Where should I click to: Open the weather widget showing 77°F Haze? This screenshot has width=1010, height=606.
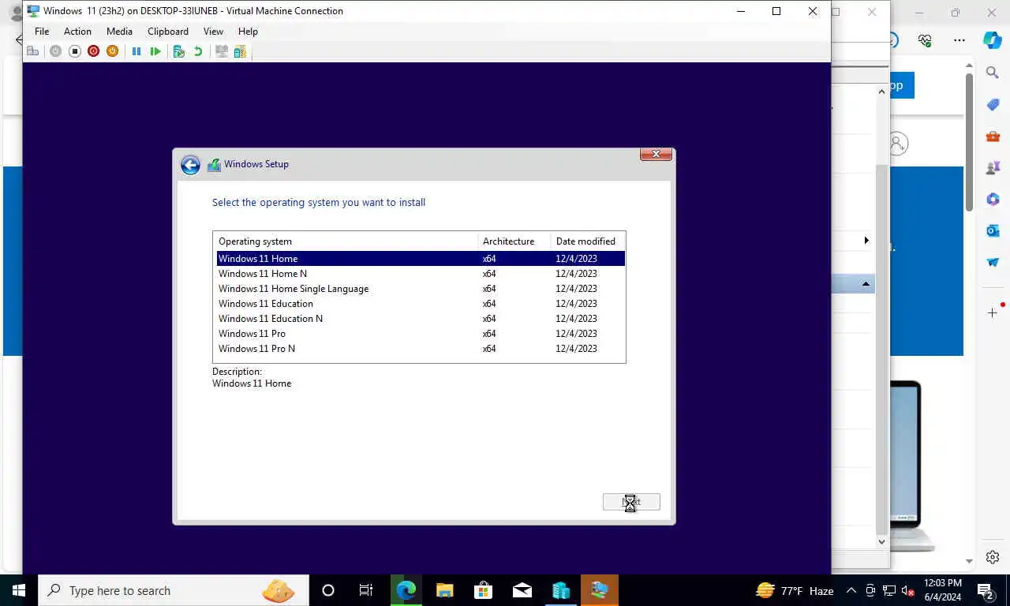click(795, 590)
